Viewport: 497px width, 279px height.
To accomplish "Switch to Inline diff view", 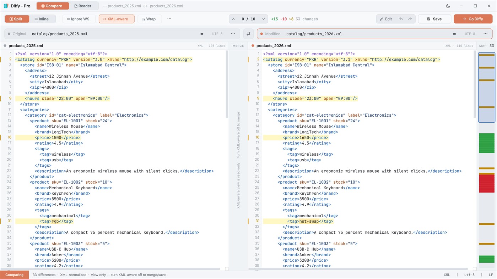I will 42,19.
